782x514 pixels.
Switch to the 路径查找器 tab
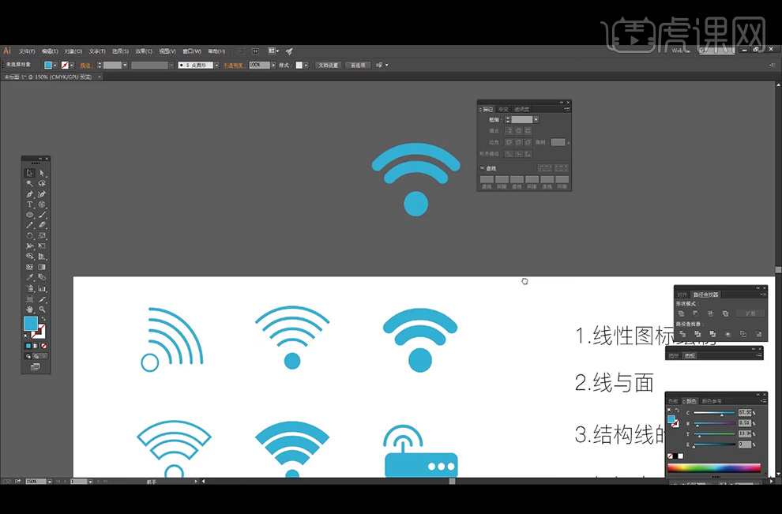(705, 295)
